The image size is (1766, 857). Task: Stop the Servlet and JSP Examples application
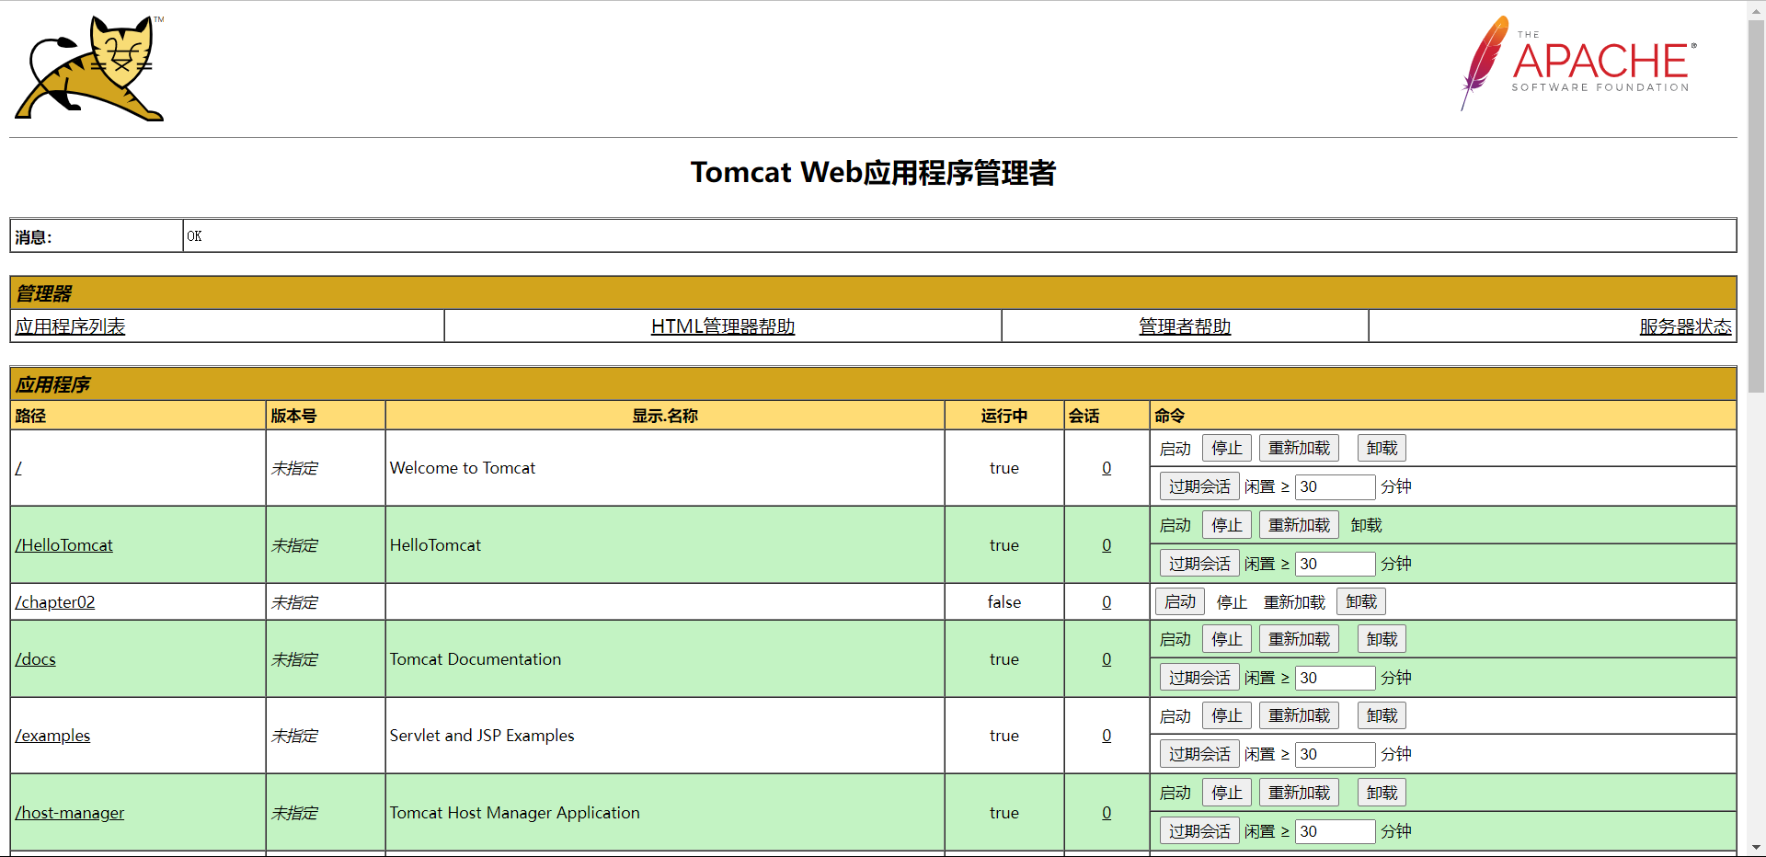1227,715
